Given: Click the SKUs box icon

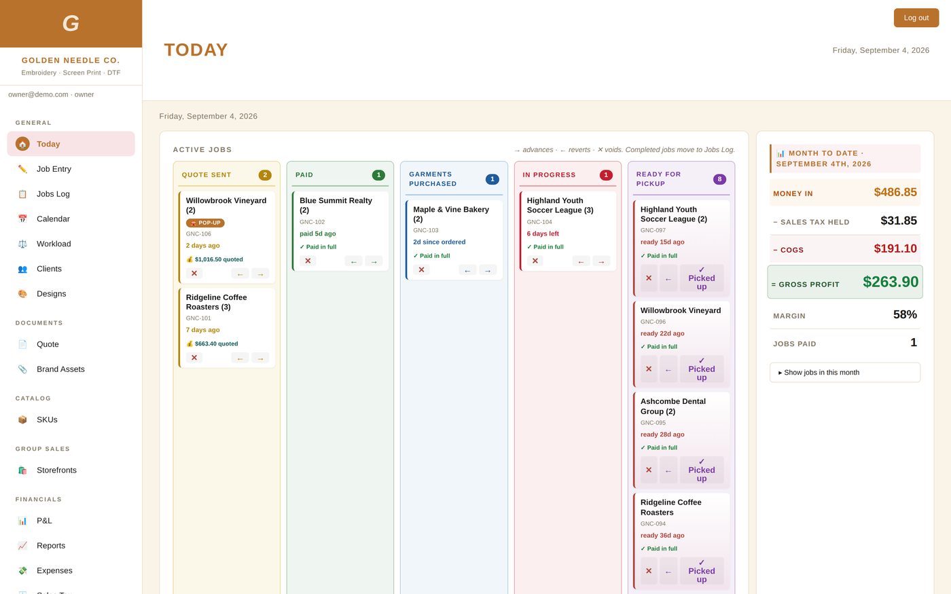Looking at the screenshot, I should 22,420.
